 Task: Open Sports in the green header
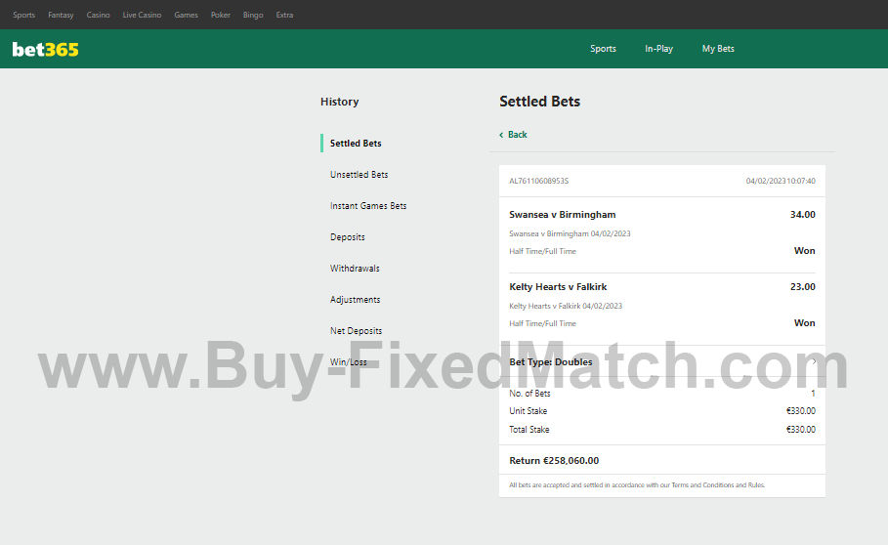[x=603, y=49]
